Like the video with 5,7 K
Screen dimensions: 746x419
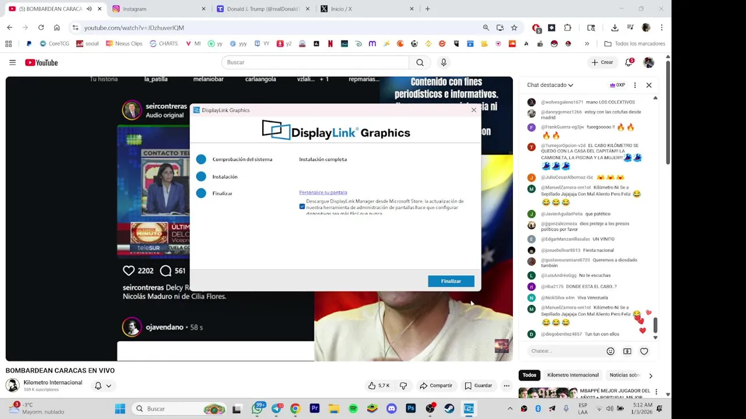(x=379, y=385)
